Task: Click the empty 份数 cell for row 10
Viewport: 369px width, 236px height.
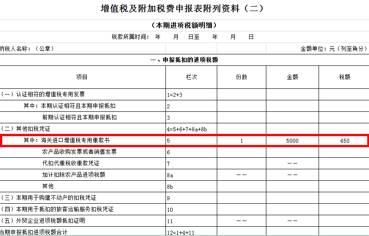Action: [242, 209]
